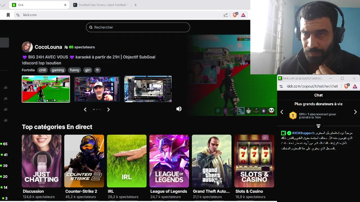360x202 pixels.
Task: Open CocoLouna's profile avatar
Action: 27,47
